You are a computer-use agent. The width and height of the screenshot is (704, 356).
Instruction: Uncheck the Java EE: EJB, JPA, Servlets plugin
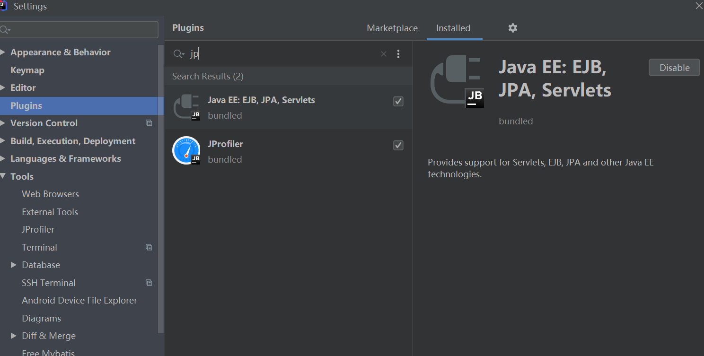[398, 101]
